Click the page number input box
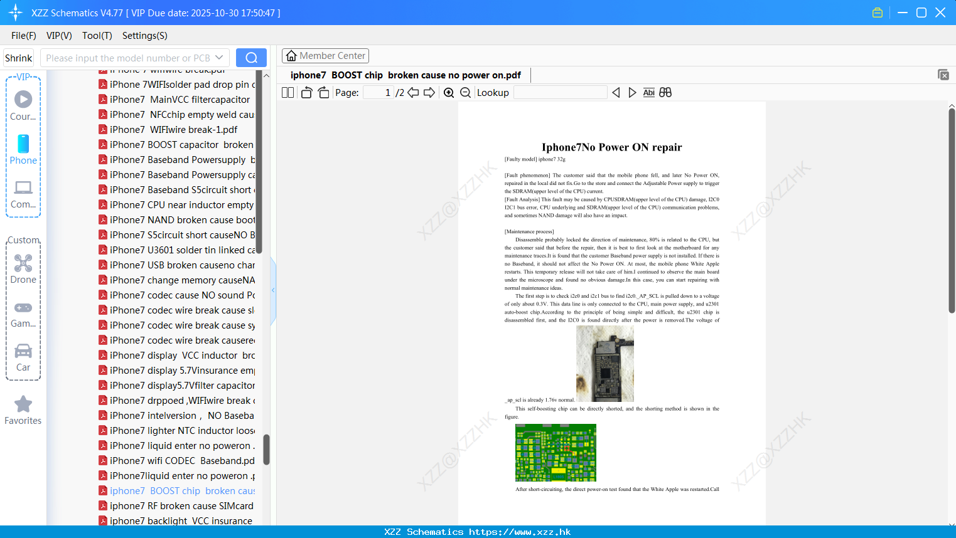956x538 pixels. tap(378, 93)
